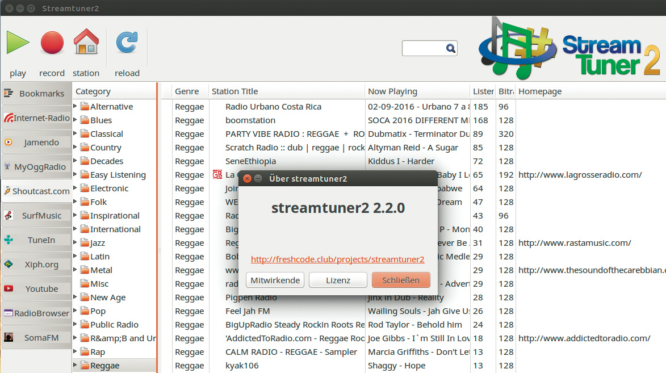Switch to the Jamendo channel tab
This screenshot has height=373, width=666.
point(37,143)
